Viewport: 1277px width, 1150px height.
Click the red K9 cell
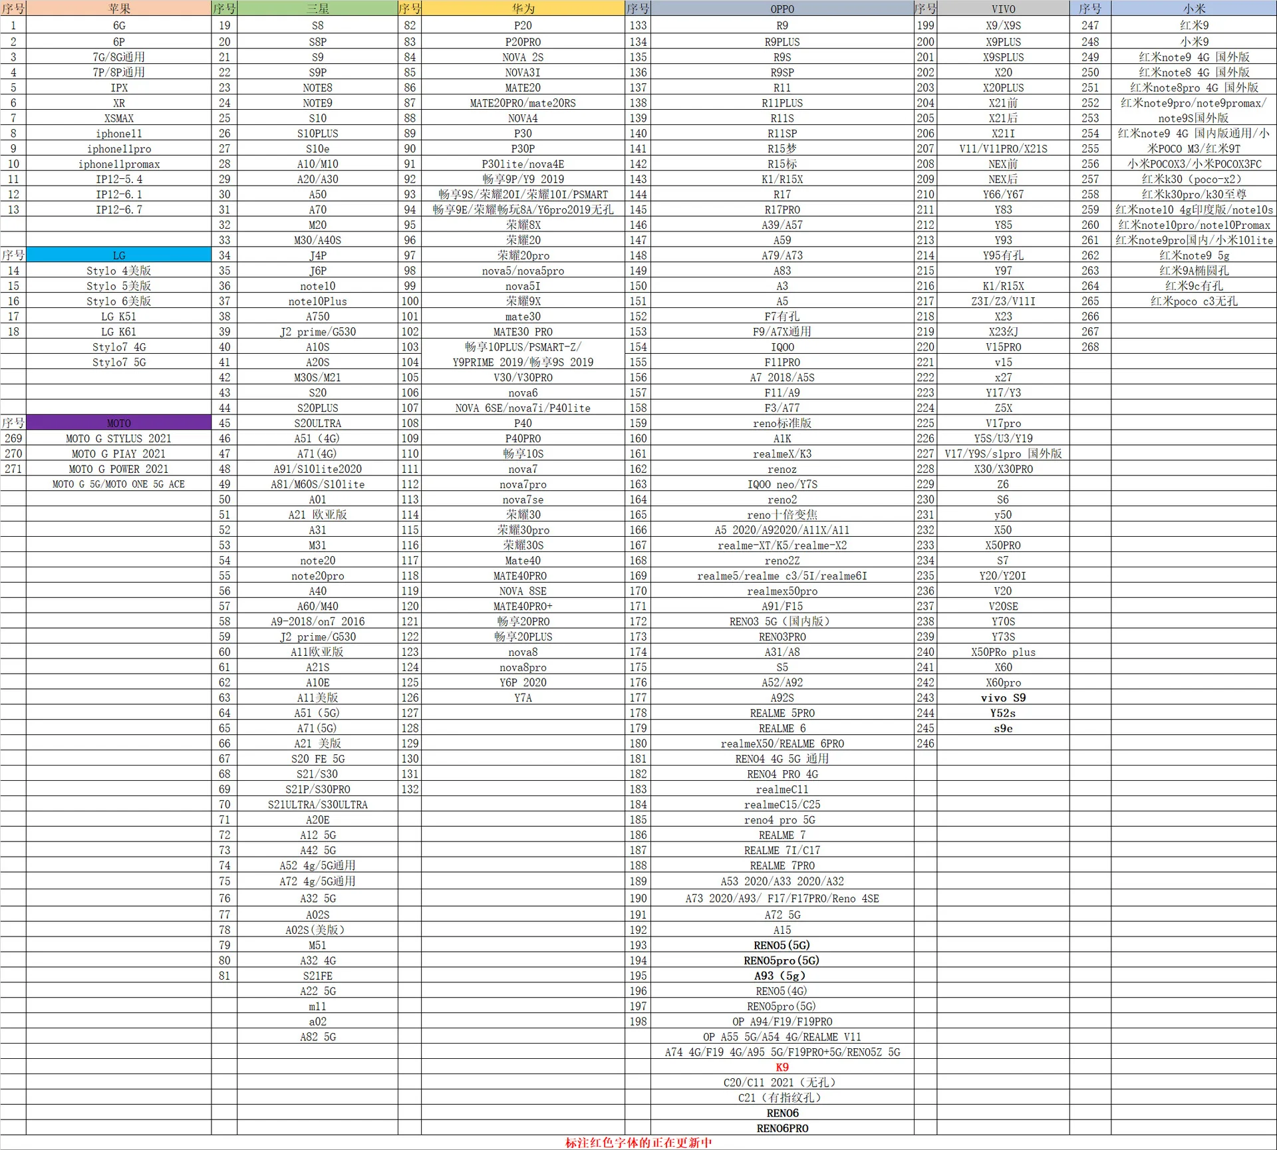[782, 1067]
